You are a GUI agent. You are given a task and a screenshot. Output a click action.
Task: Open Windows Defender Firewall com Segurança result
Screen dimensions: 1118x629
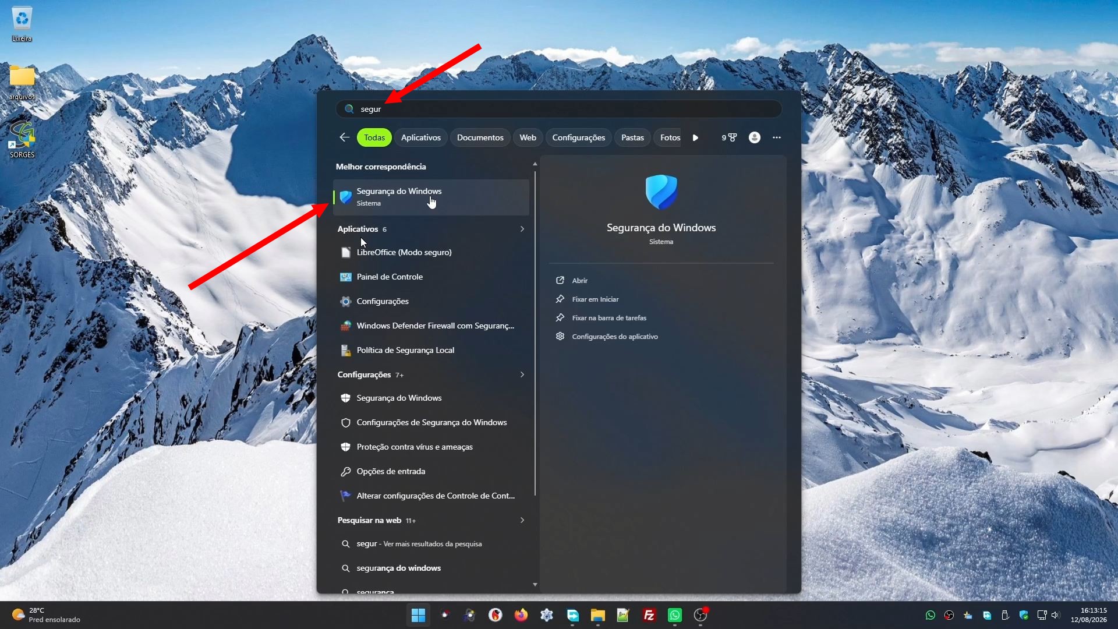coord(431,326)
